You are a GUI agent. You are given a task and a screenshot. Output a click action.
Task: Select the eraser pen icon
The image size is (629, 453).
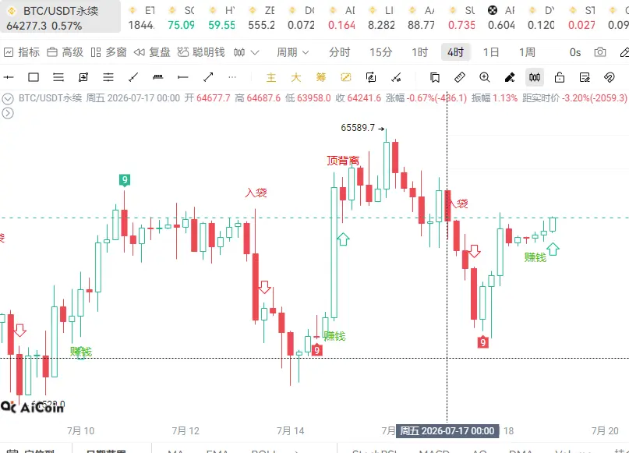[510, 77]
